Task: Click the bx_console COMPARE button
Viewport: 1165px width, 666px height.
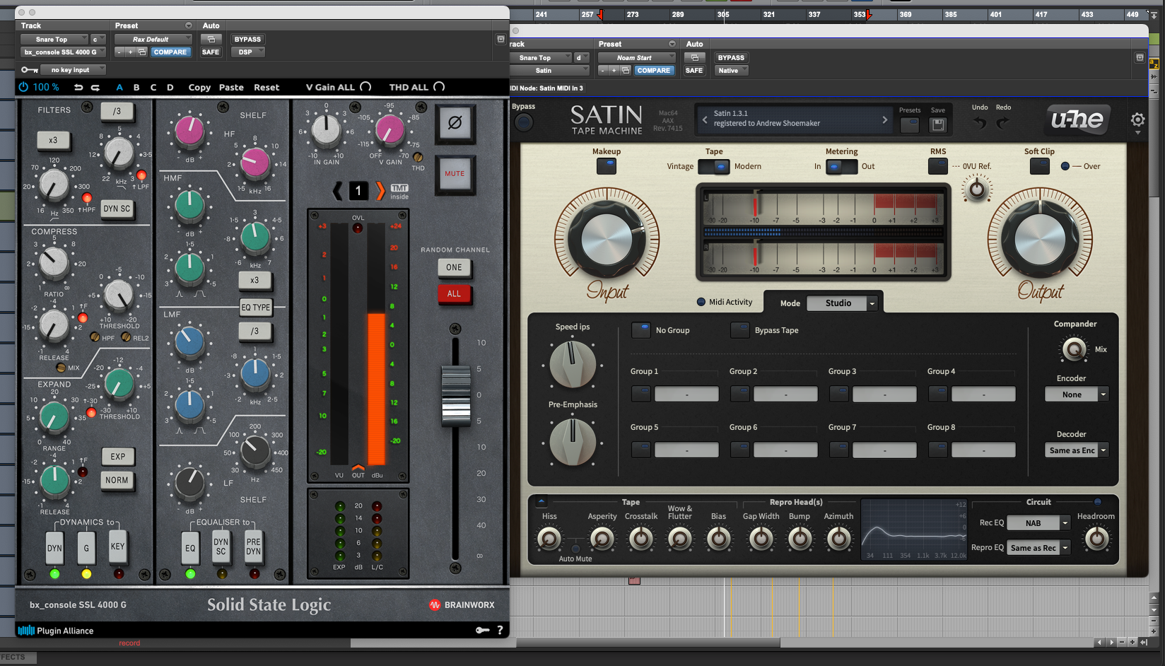Action: pyautogui.click(x=170, y=52)
